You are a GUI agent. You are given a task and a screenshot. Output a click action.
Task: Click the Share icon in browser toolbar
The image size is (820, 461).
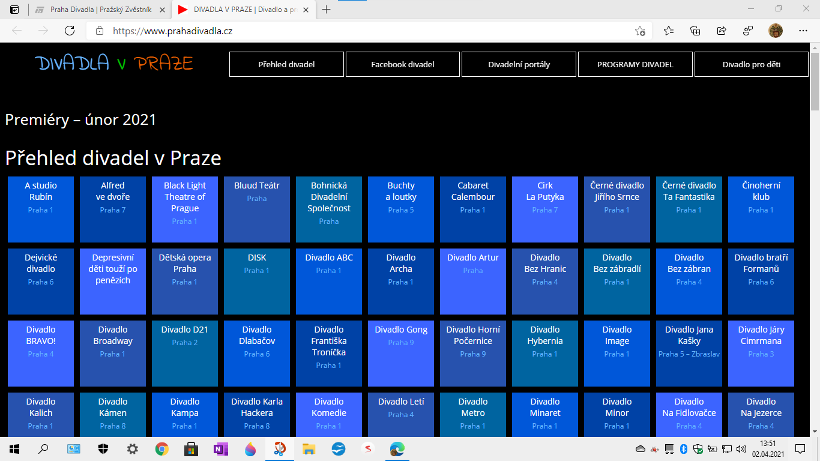(722, 31)
